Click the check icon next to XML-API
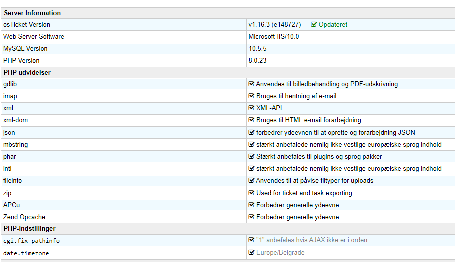 252,108
